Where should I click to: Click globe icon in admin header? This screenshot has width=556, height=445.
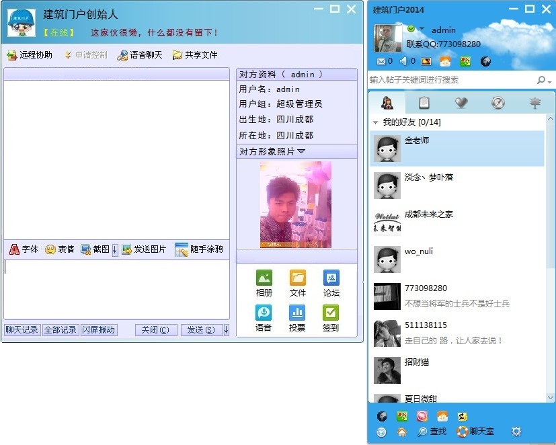pyautogui.click(x=485, y=61)
